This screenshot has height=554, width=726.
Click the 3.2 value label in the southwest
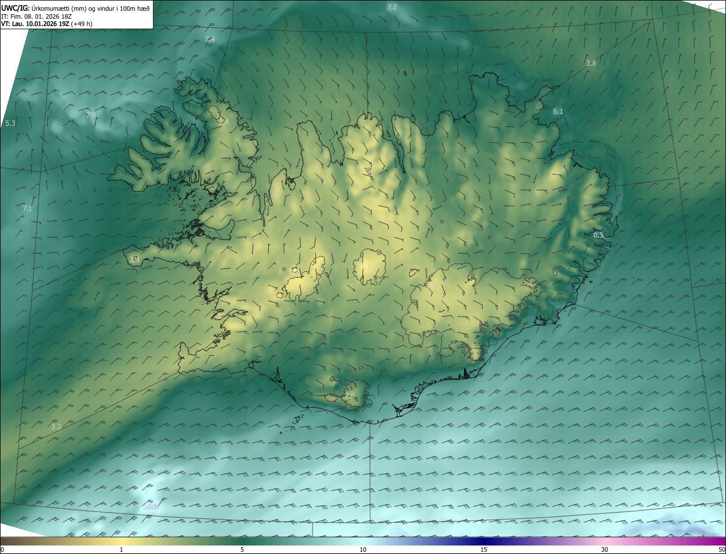pyautogui.click(x=56, y=427)
